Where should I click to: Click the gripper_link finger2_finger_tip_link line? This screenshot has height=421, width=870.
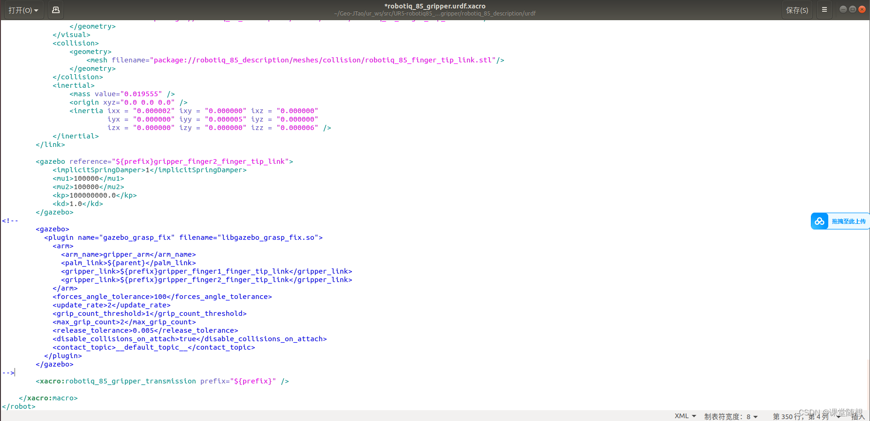(x=206, y=280)
